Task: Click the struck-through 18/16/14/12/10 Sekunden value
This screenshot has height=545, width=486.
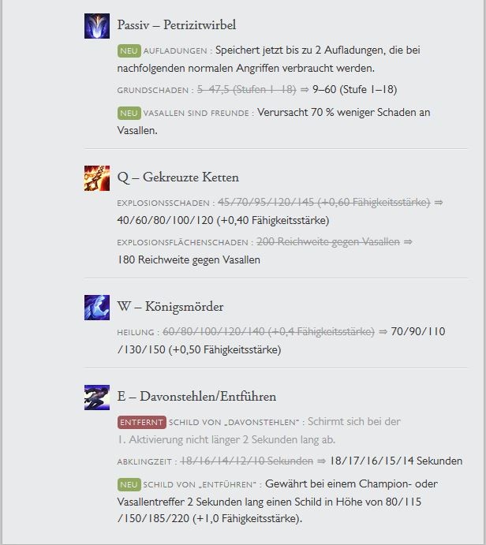Action: [x=246, y=461]
